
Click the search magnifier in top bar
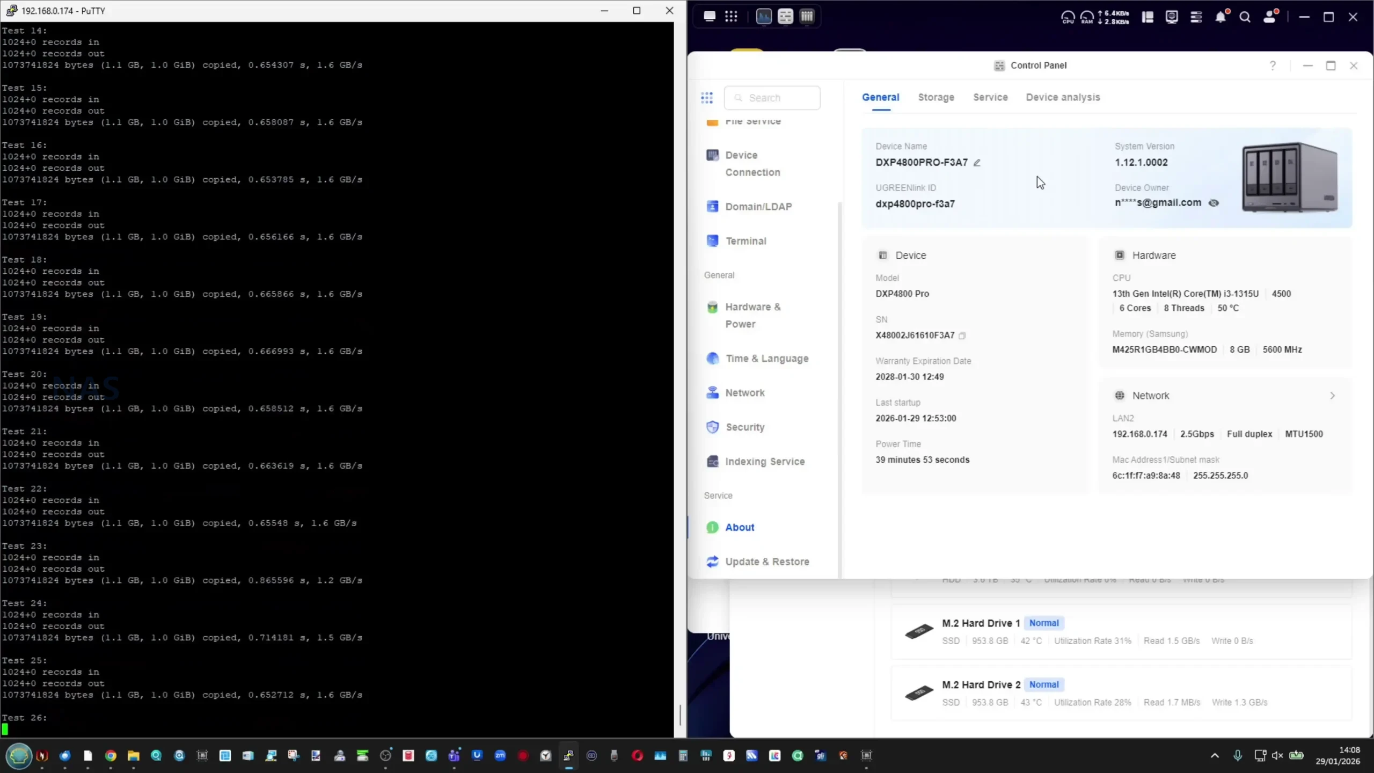pyautogui.click(x=1245, y=17)
